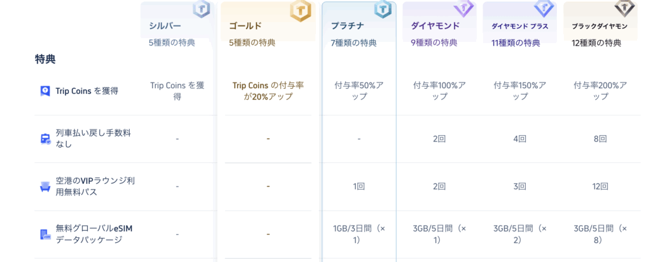Click the 12種類の特典 text under Black Diamond
Screen dimensions: 651x262
596,43
